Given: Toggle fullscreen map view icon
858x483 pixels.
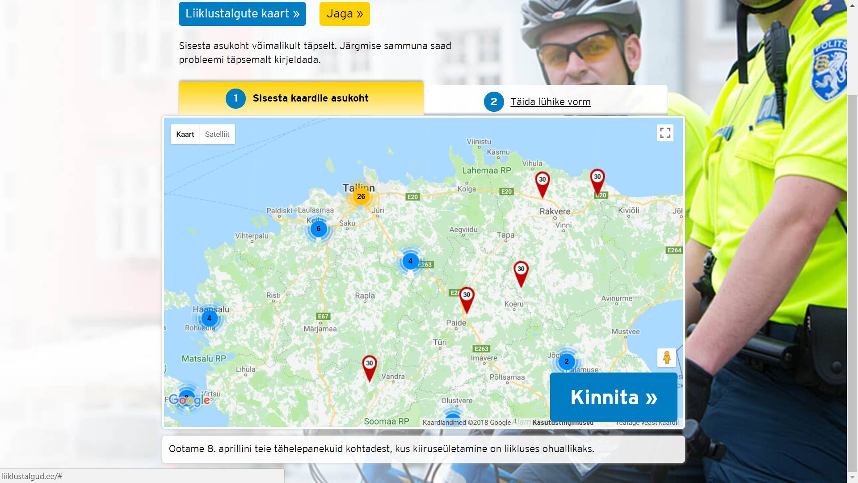Looking at the screenshot, I should 665,133.
